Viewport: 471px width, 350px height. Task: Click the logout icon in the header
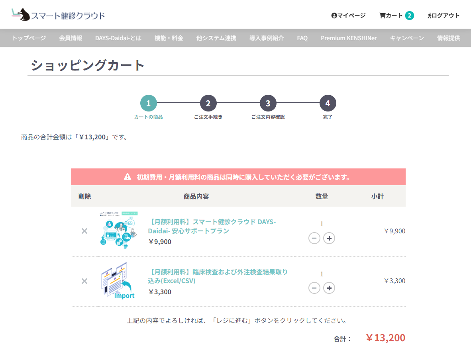click(x=430, y=16)
